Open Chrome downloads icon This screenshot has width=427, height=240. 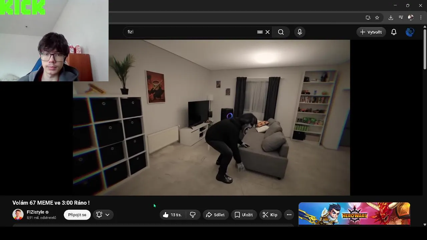391,18
